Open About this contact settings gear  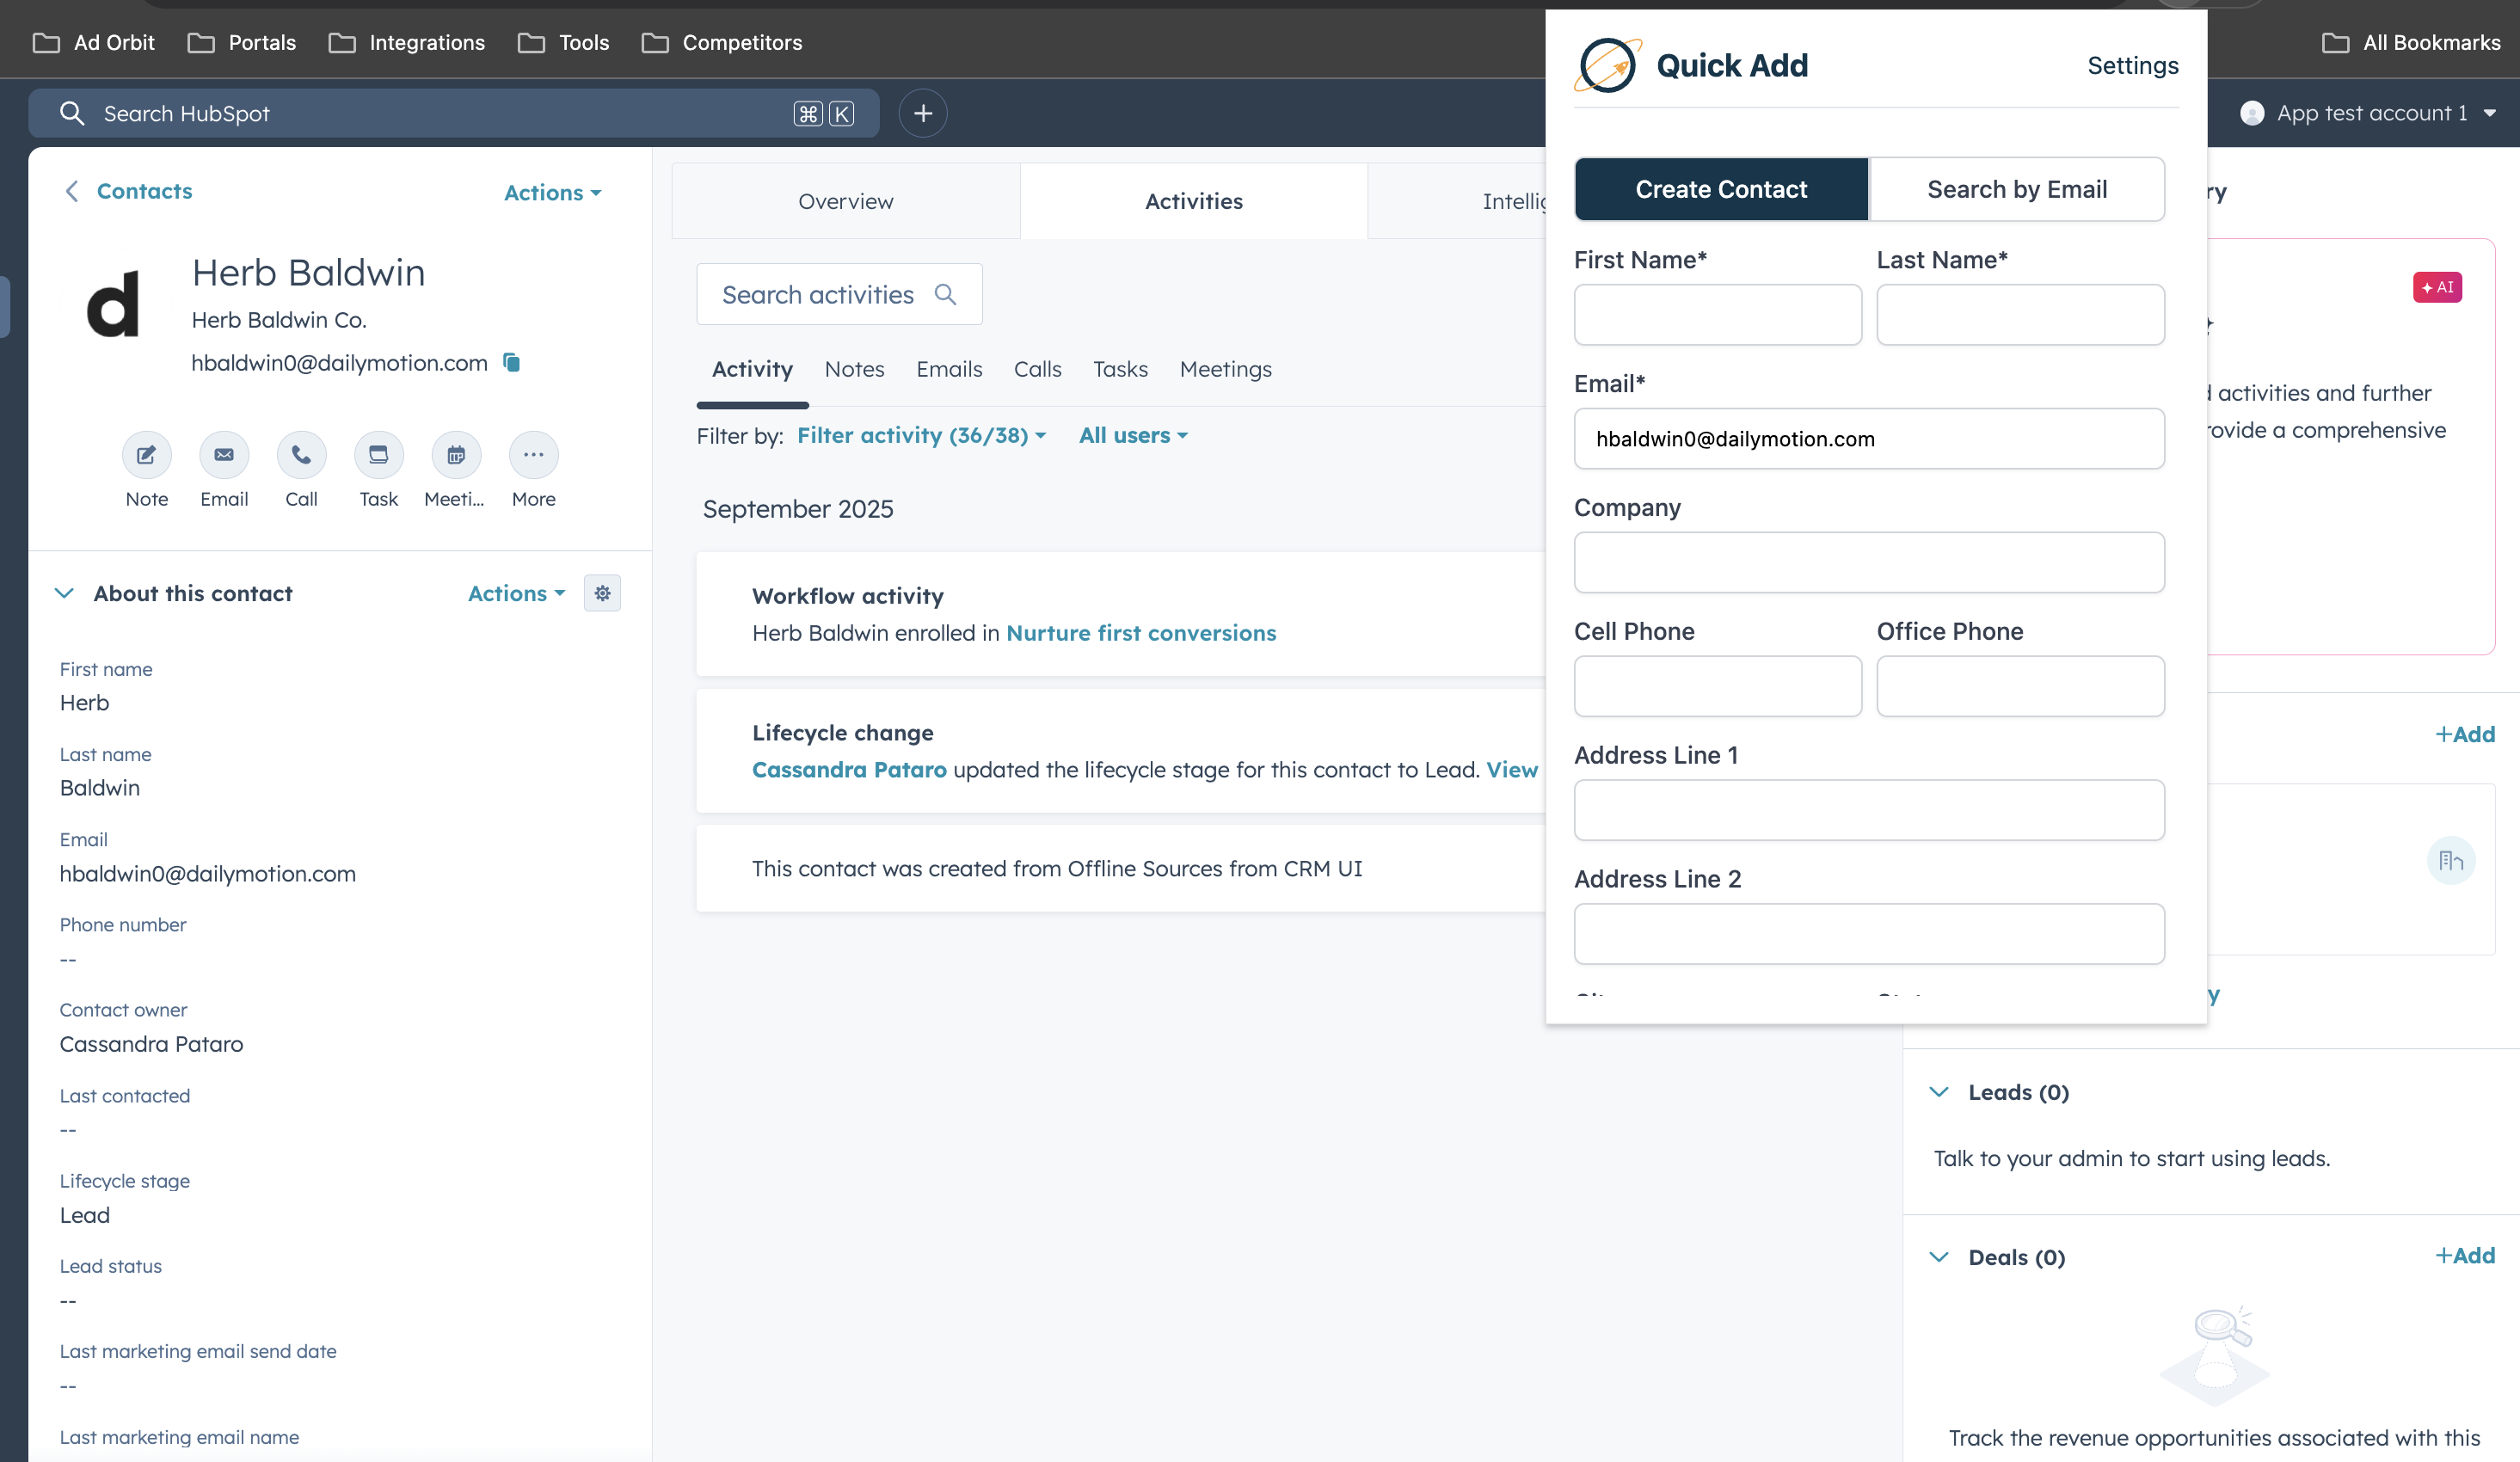[602, 593]
